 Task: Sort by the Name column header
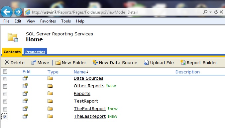[x=80, y=72]
